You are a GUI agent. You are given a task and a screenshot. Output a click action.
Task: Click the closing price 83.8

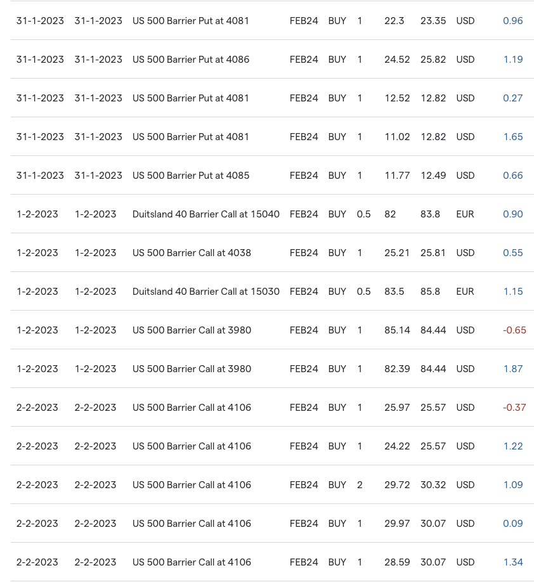tap(430, 214)
